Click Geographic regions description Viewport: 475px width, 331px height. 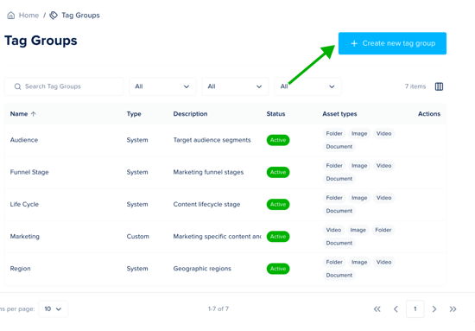[202, 269]
